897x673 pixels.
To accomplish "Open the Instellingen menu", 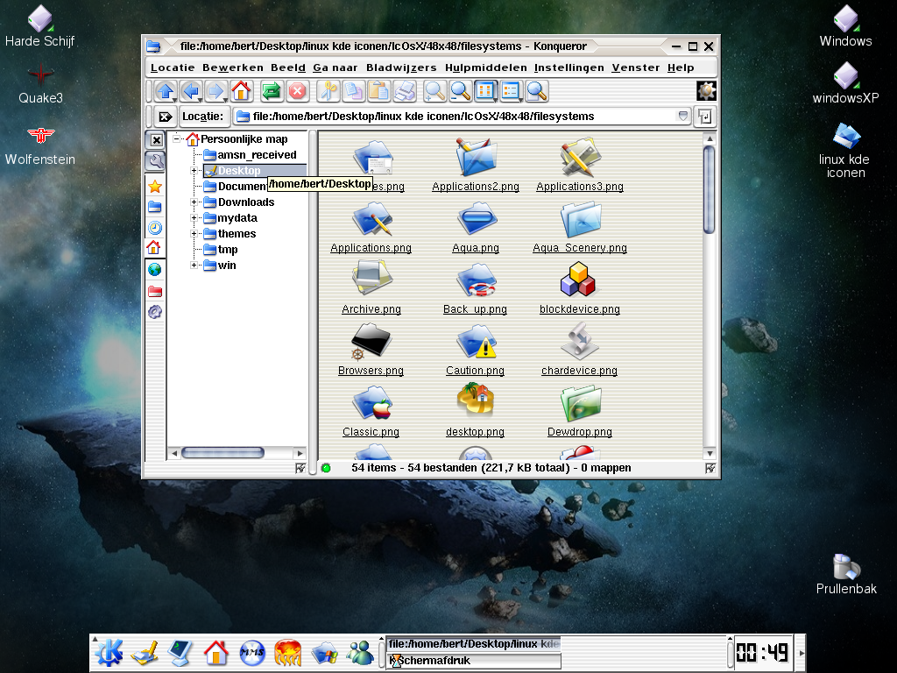I will click(569, 67).
